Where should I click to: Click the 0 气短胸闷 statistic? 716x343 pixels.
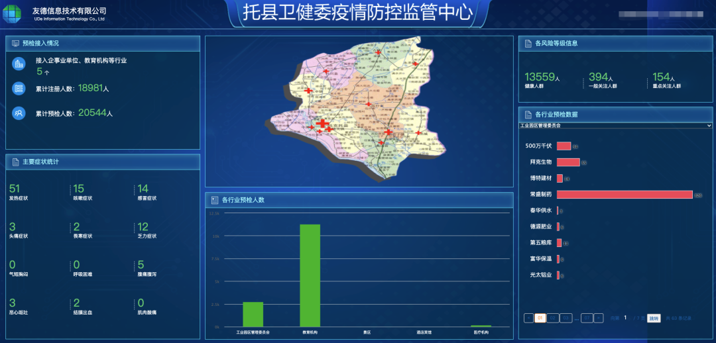(x=19, y=269)
